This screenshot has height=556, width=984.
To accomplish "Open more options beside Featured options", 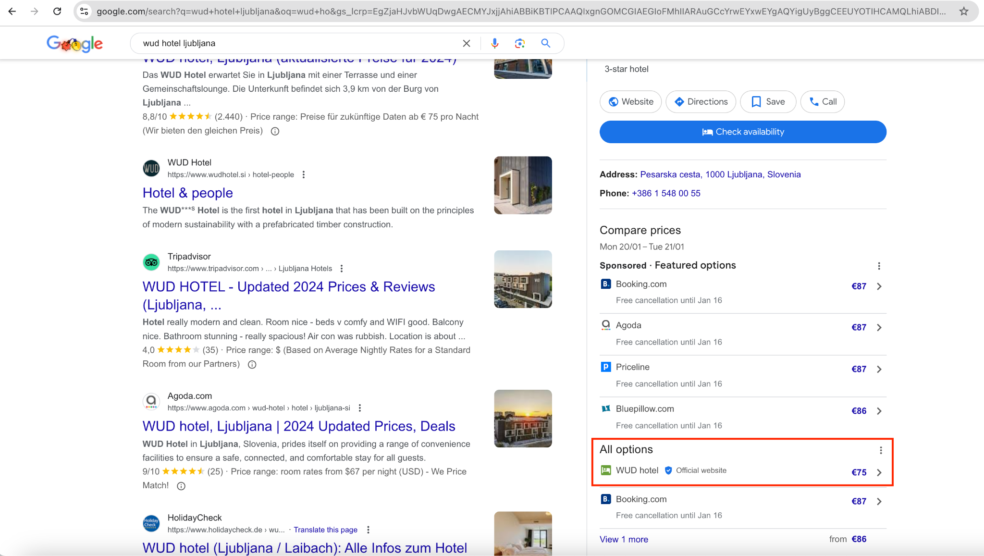I will [x=879, y=266].
